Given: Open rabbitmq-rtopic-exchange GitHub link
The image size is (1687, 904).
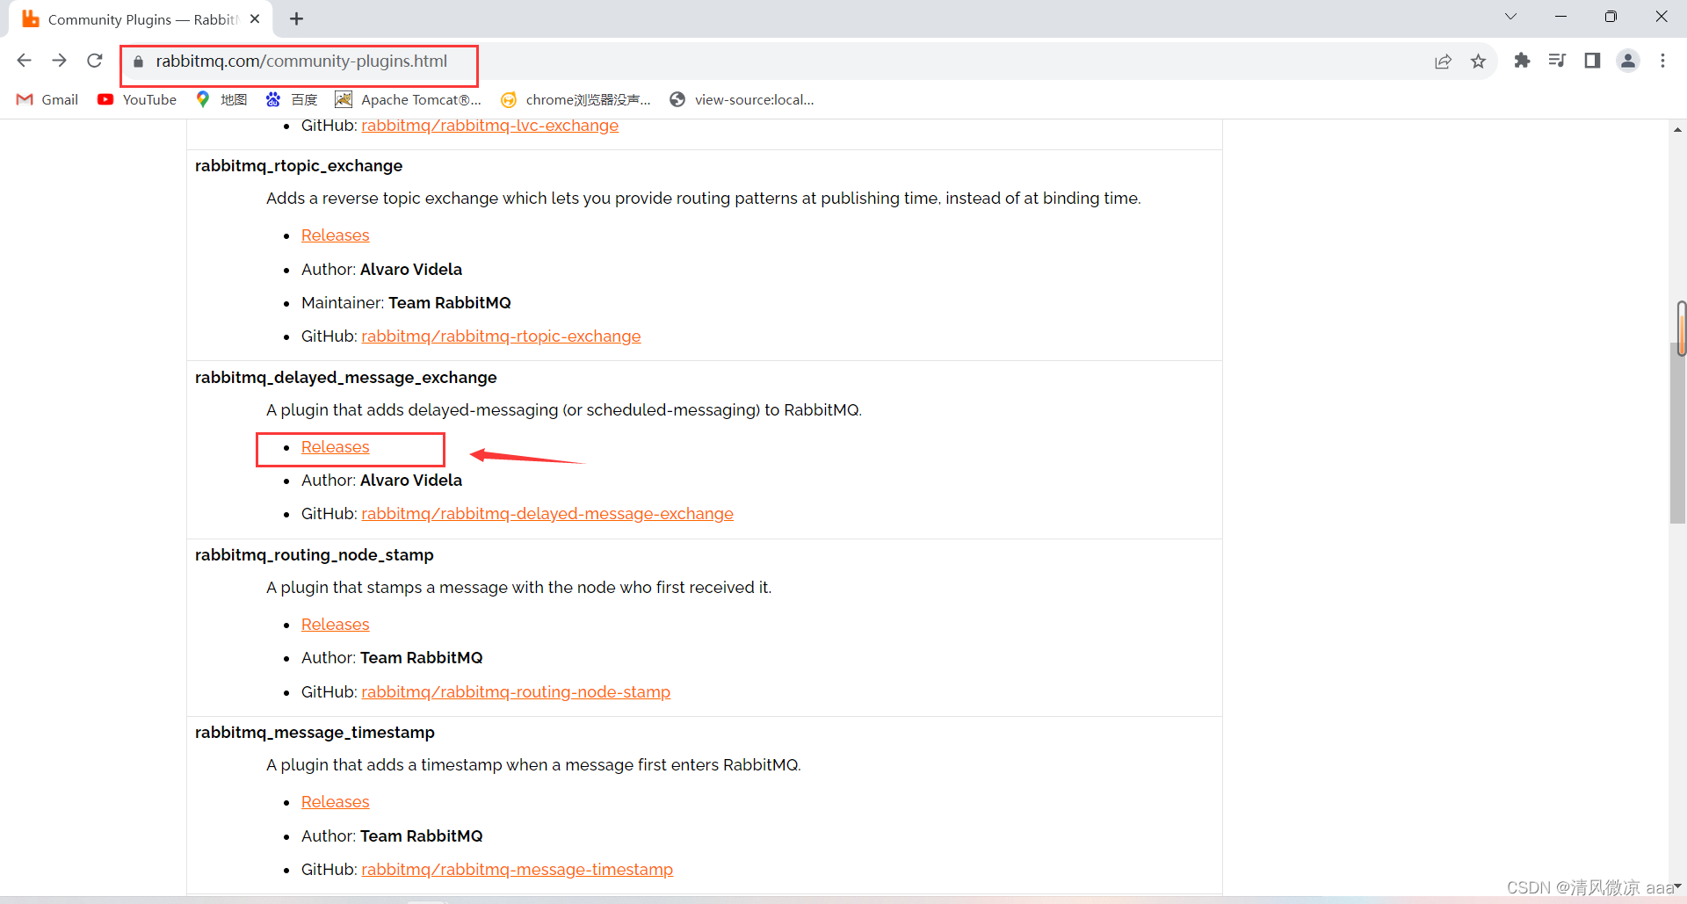Looking at the screenshot, I should point(501,336).
